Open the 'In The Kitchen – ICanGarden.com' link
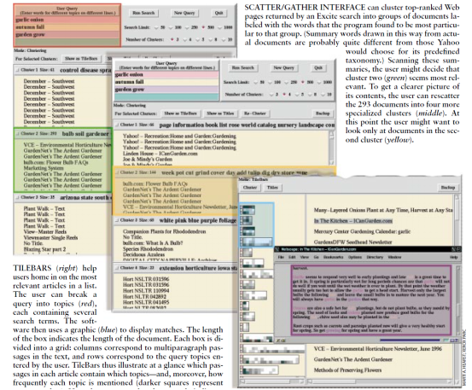 tap(353, 221)
